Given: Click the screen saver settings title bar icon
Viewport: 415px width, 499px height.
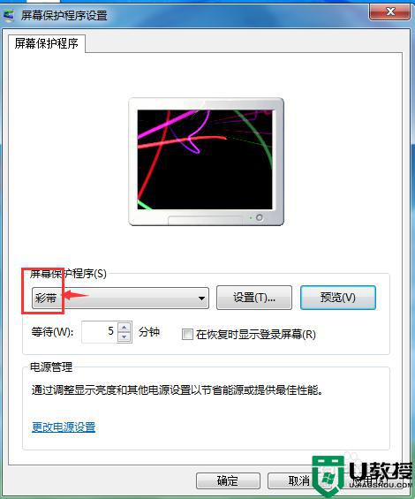Looking at the screenshot, I should [8, 16].
